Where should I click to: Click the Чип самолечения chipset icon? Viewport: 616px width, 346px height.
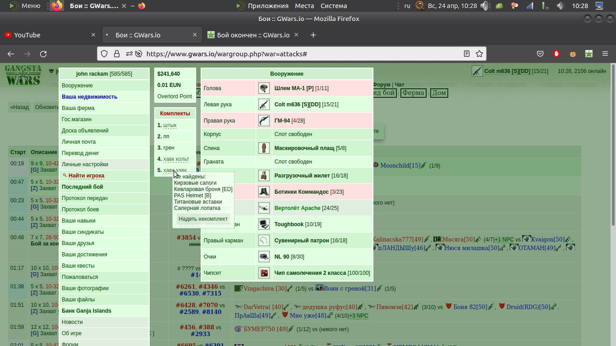click(264, 273)
